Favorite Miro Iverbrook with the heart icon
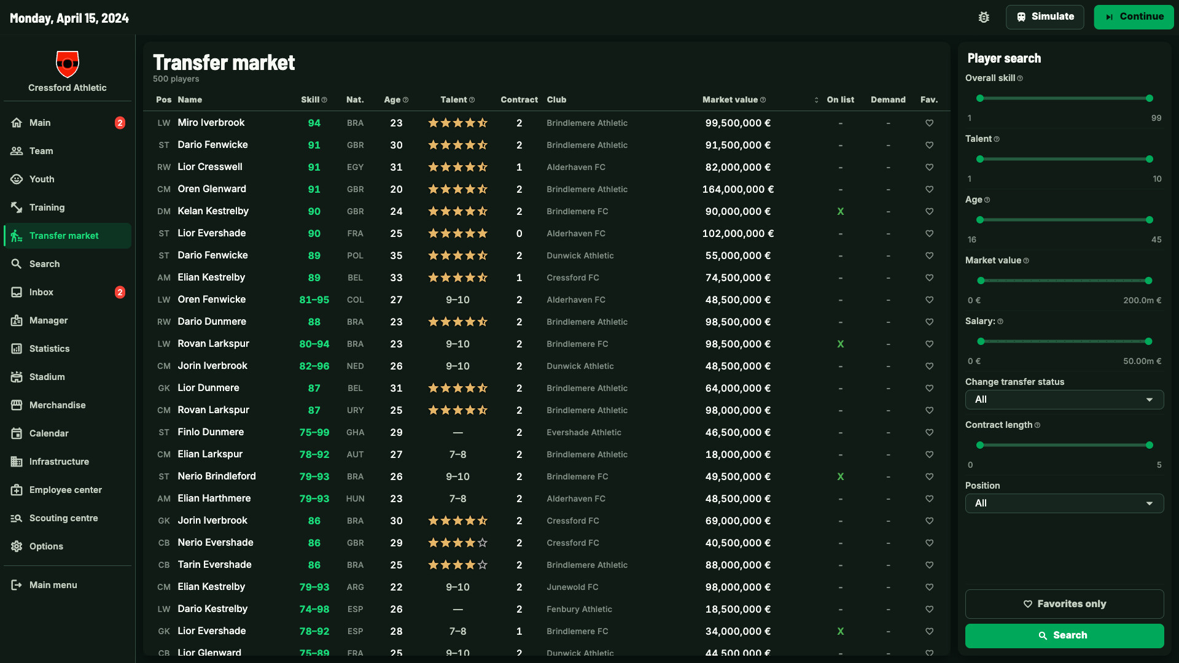Image resolution: width=1179 pixels, height=663 pixels. click(x=929, y=123)
